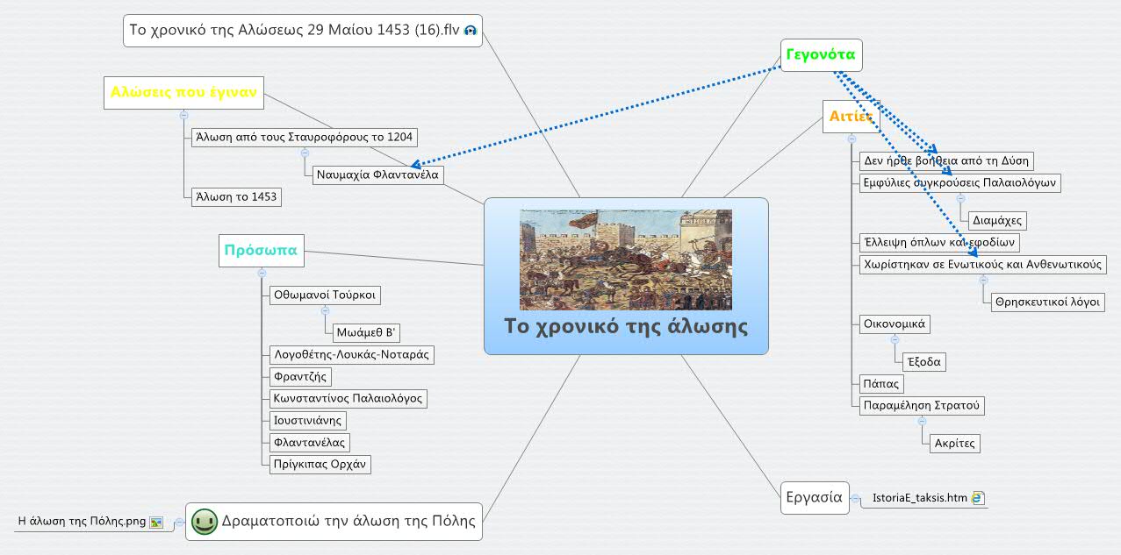The height and width of the screenshot is (555, 1121).
Task: Collapse the Αιτίες branch
Action: click(851, 139)
